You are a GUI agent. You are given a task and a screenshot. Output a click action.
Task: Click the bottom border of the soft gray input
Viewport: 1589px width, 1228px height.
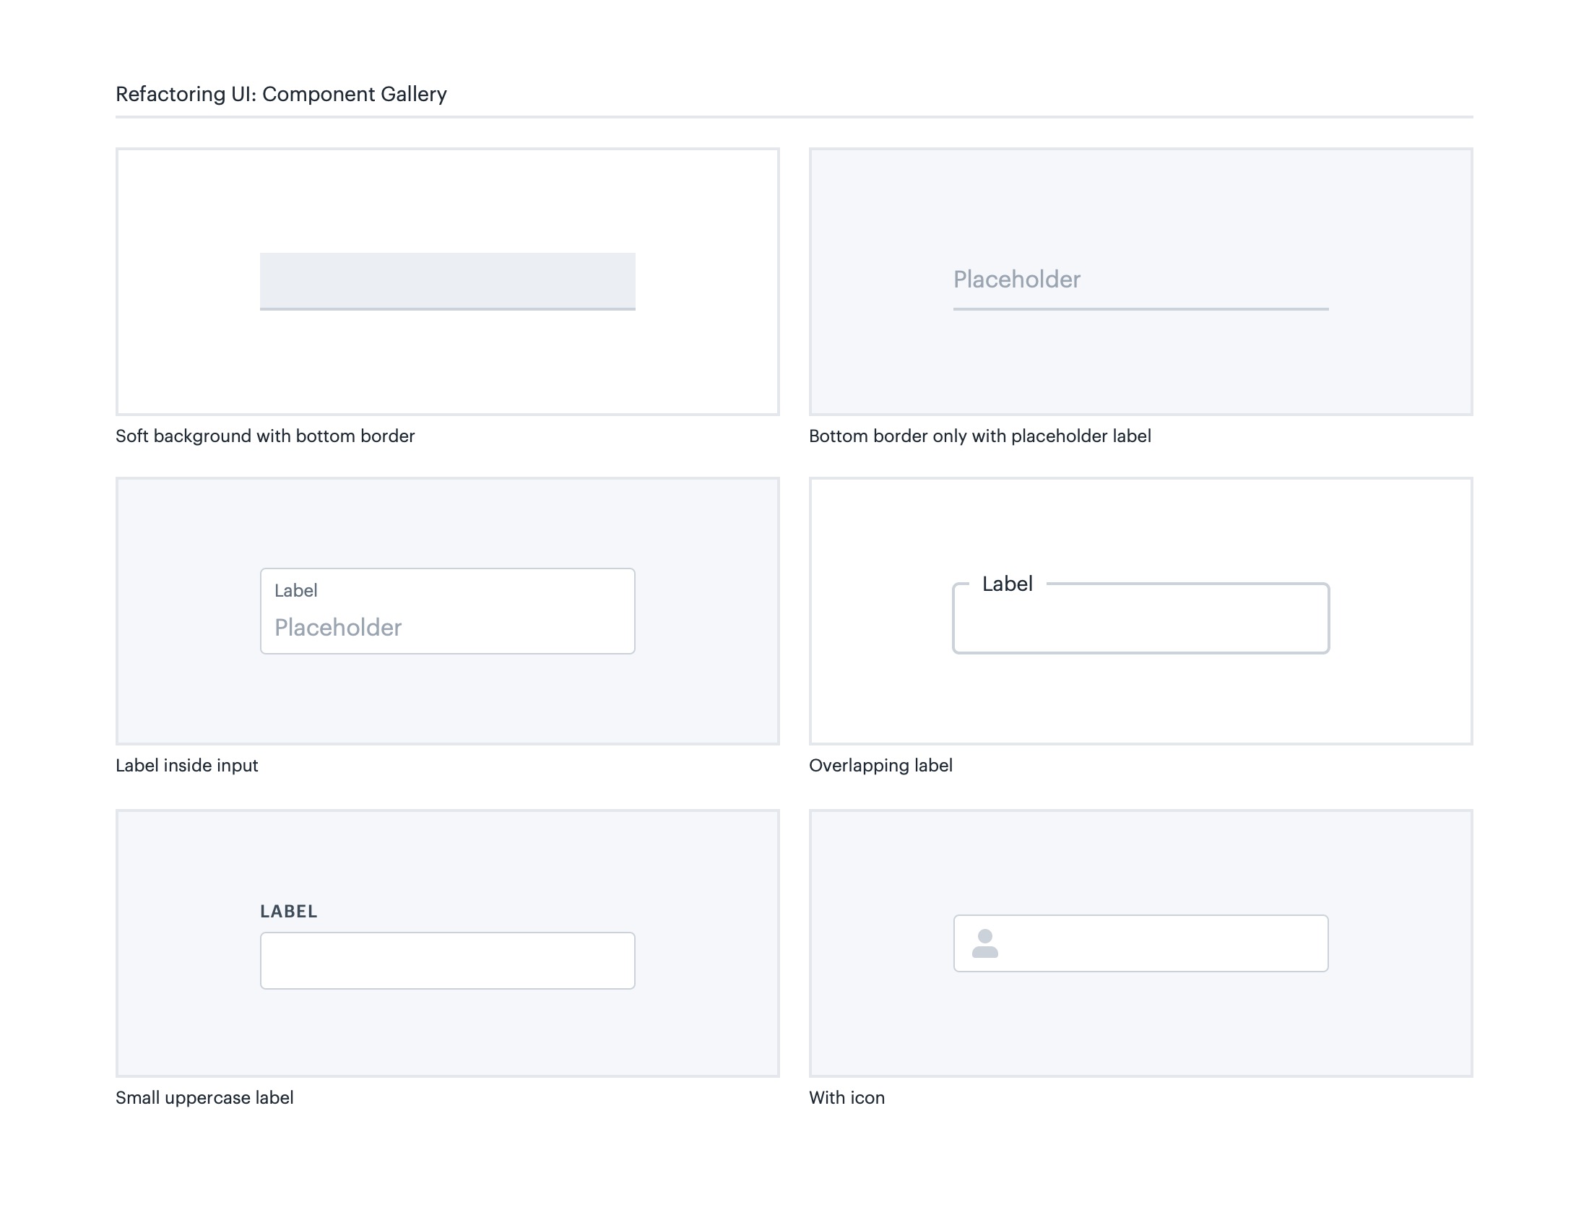448,309
